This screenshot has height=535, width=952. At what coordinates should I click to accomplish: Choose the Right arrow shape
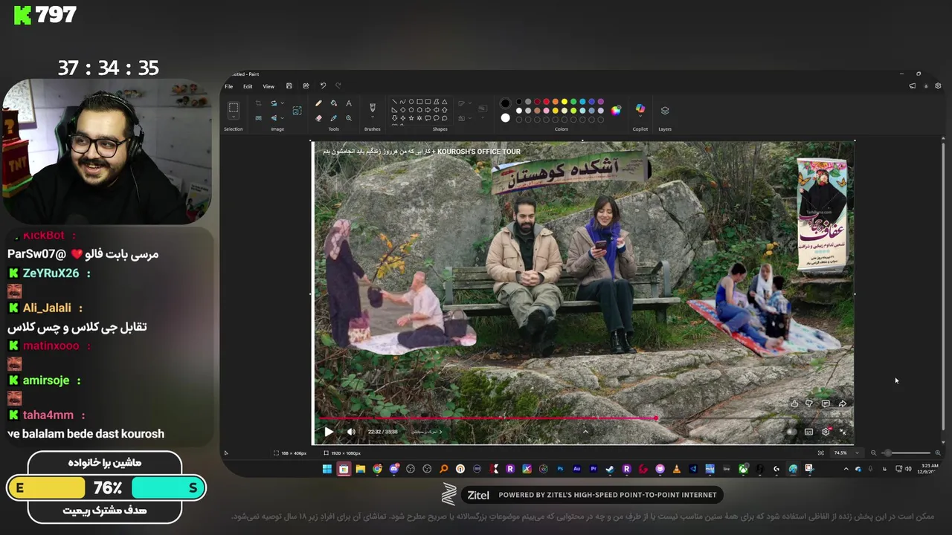pyautogui.click(x=428, y=110)
